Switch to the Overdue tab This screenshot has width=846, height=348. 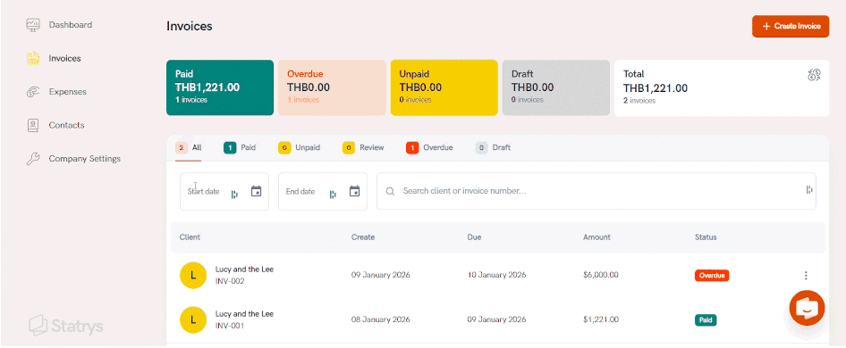429,147
